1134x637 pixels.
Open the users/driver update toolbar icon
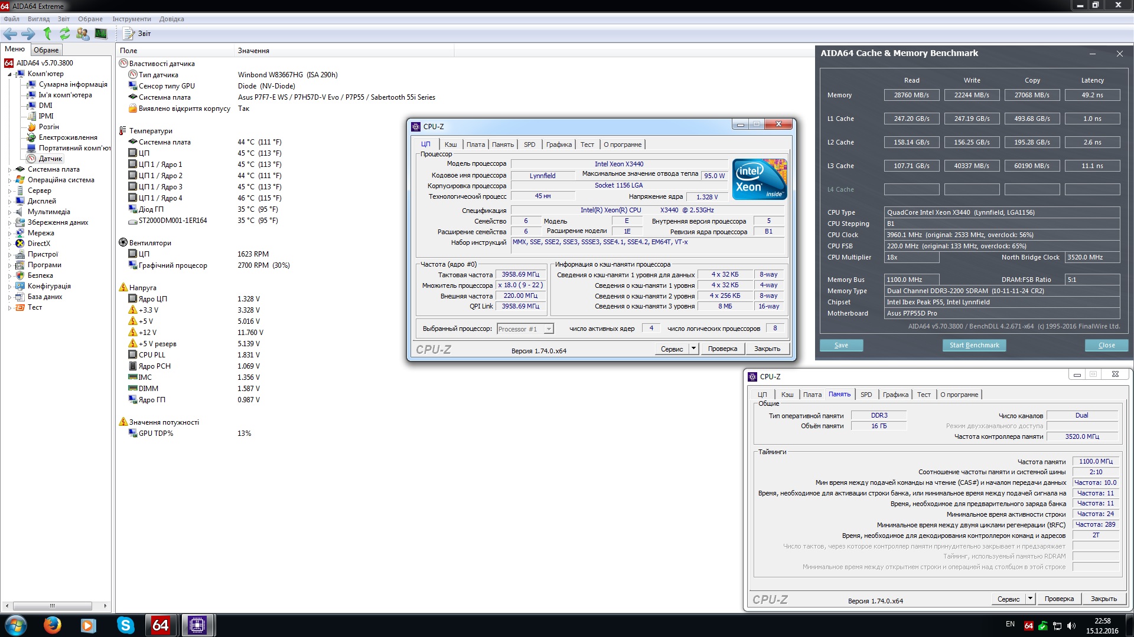coord(83,34)
